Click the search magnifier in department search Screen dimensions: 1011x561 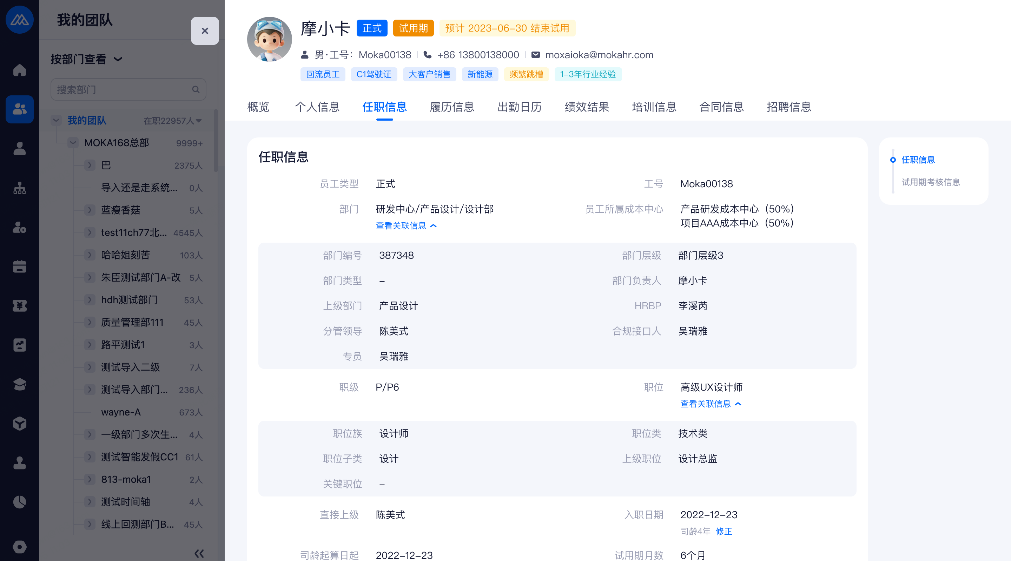[x=196, y=90]
